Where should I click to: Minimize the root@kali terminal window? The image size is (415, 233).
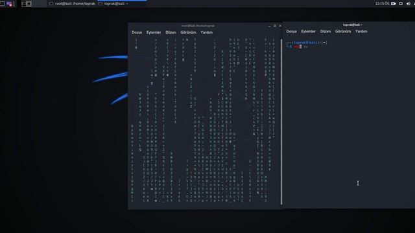pos(270,26)
